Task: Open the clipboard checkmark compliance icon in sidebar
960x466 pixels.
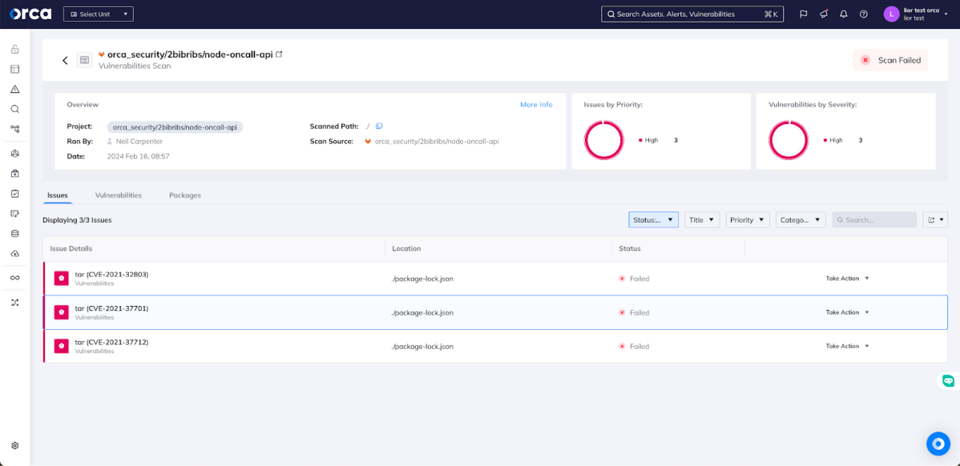Action: coord(14,193)
